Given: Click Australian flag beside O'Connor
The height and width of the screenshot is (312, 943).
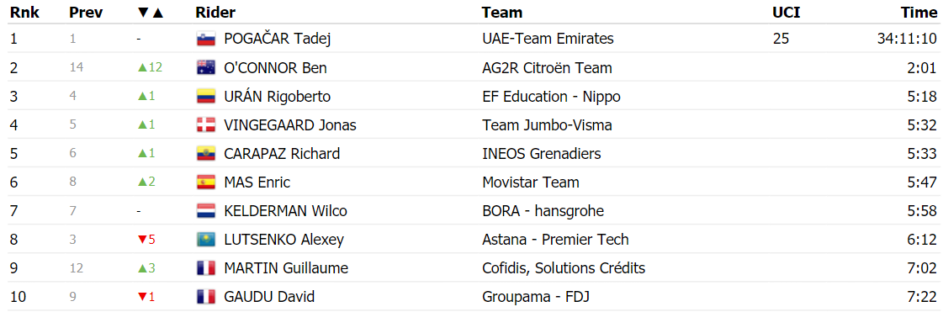Looking at the screenshot, I should (206, 68).
